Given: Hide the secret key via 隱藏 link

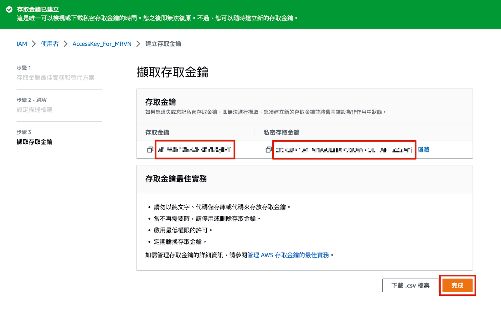Looking at the screenshot, I should (423, 150).
